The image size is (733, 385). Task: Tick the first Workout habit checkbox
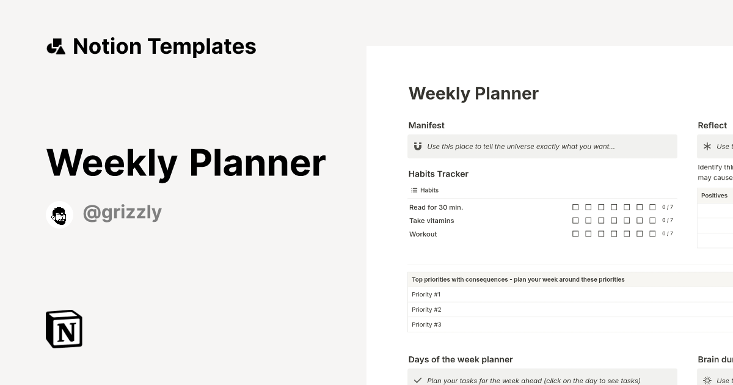(x=575, y=234)
